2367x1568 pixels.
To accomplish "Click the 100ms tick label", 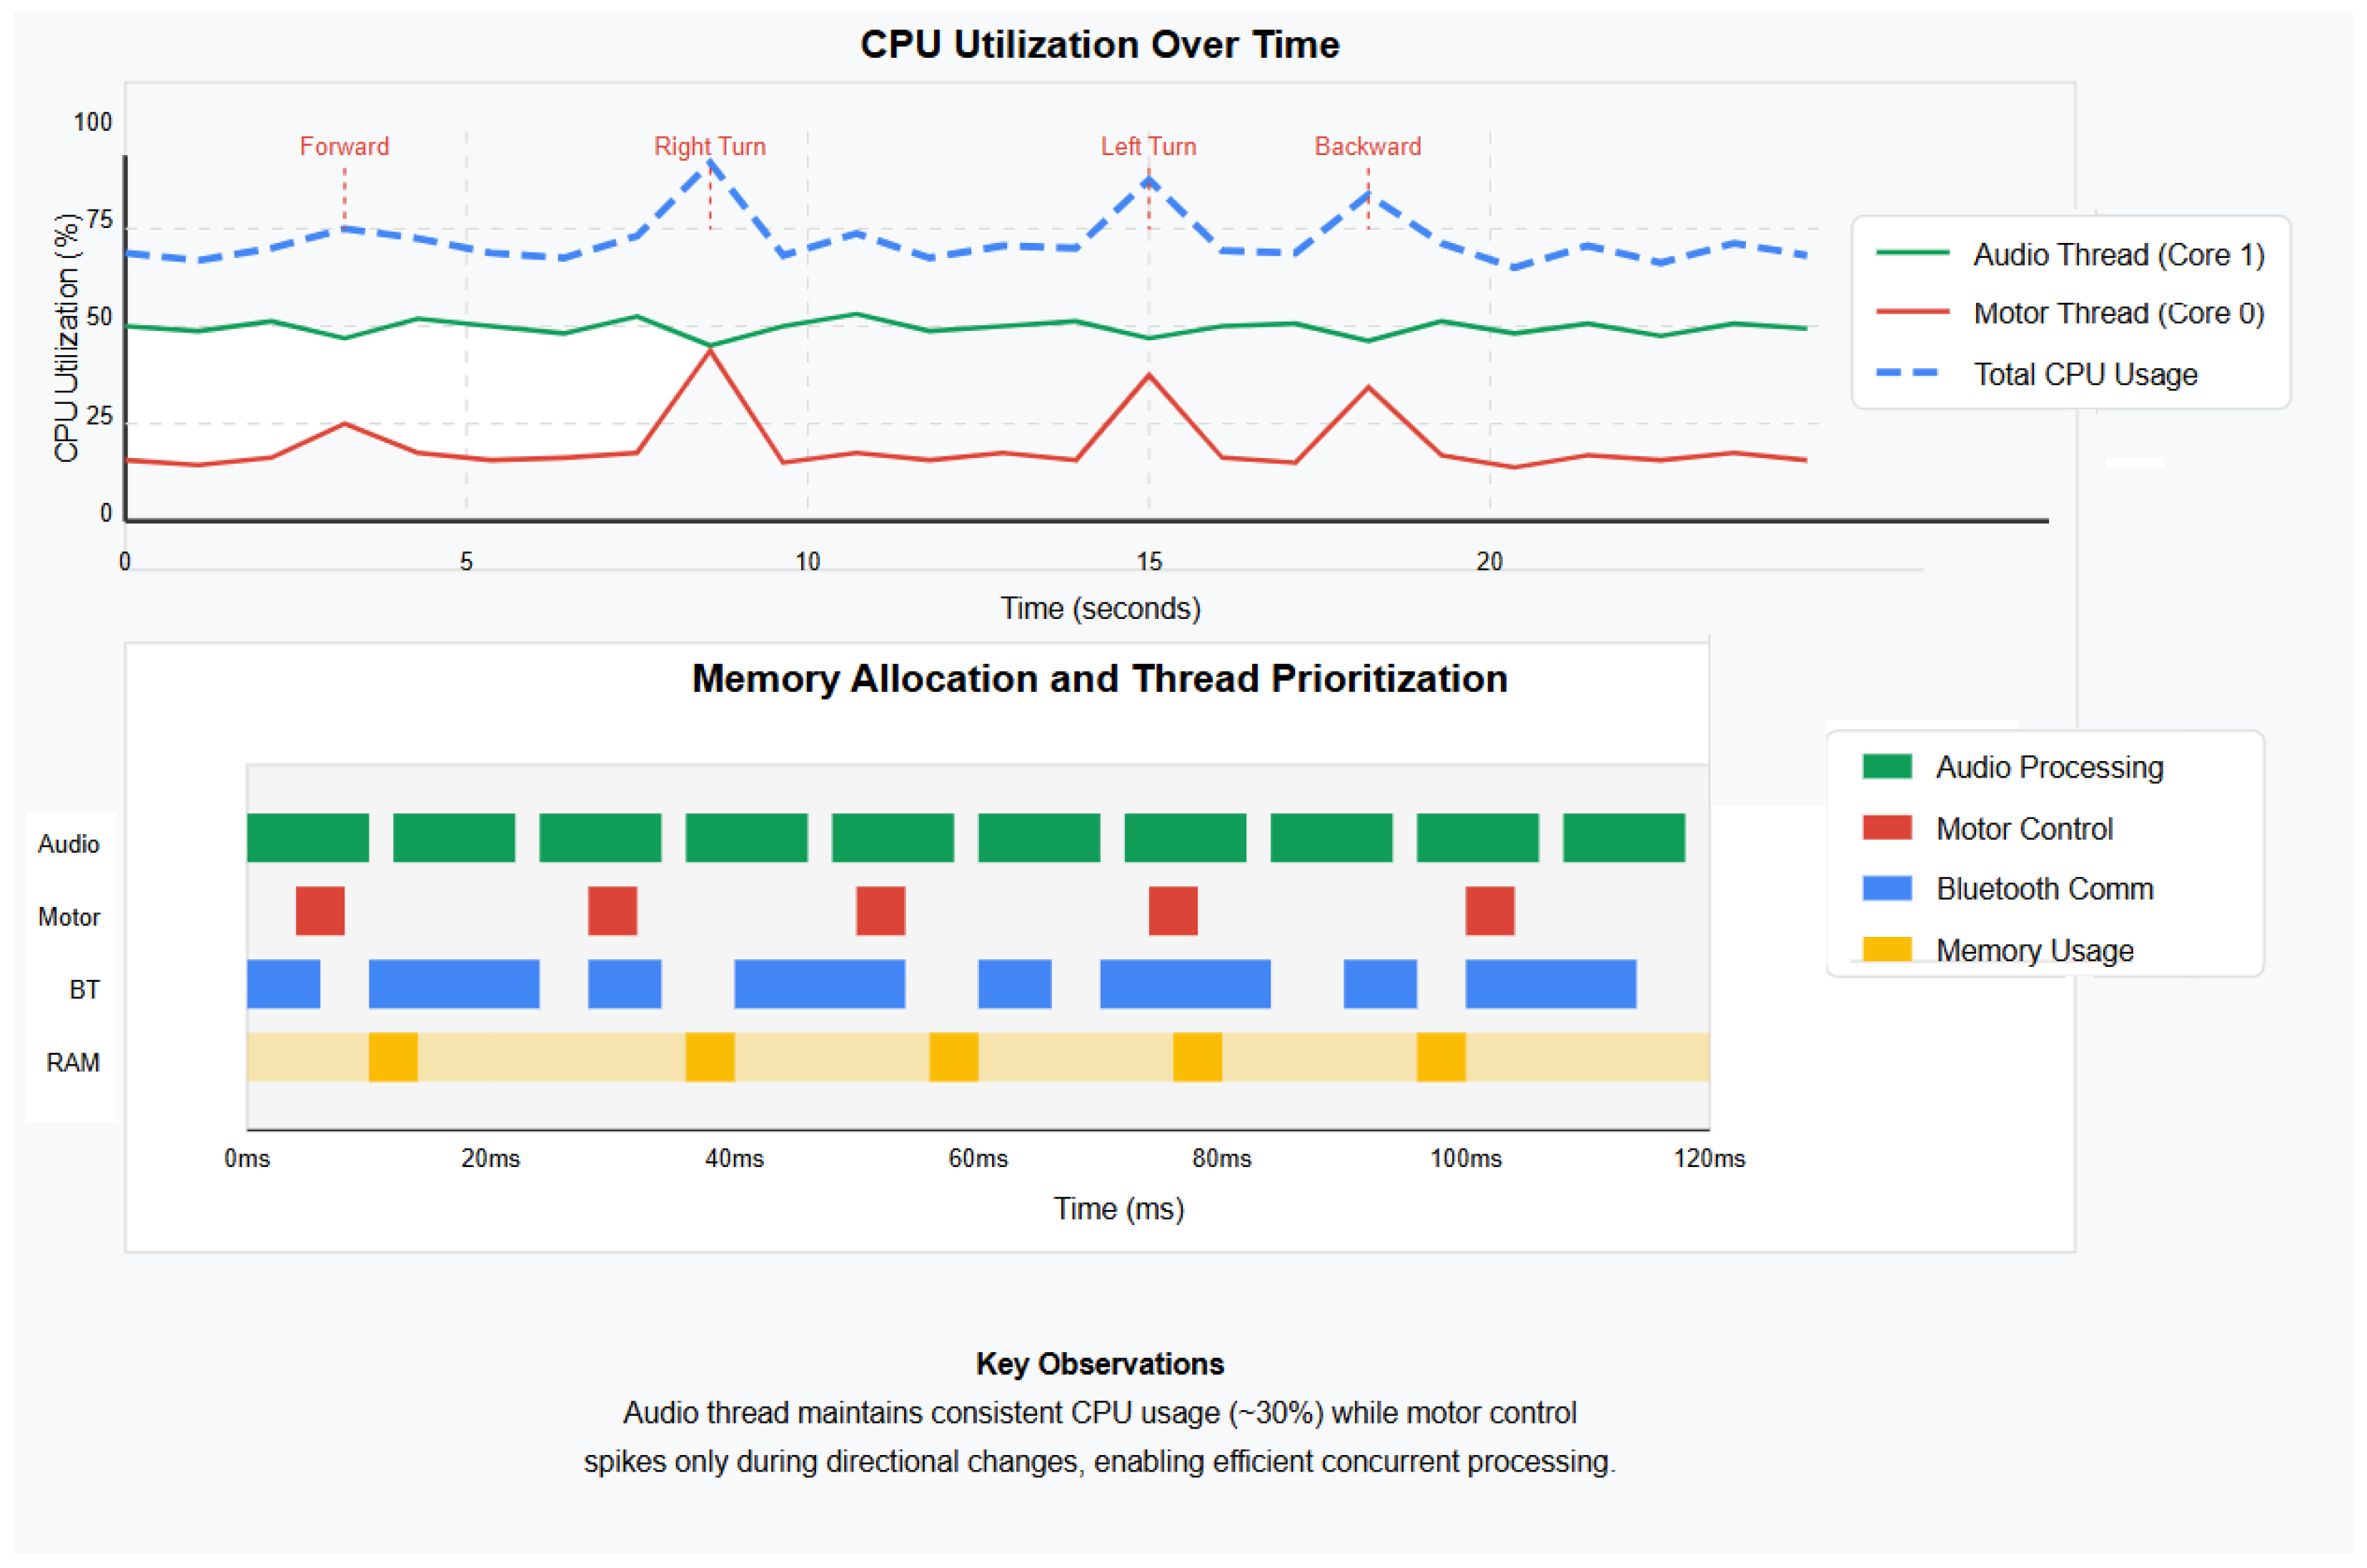I will pyautogui.click(x=1466, y=1160).
